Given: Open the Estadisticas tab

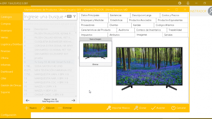Looking at the screenshot, I should (x=118, y=20).
